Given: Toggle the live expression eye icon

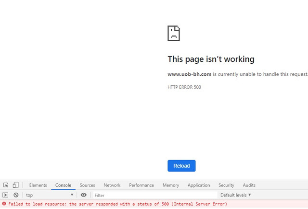Looking at the screenshot, I should (x=84, y=195).
